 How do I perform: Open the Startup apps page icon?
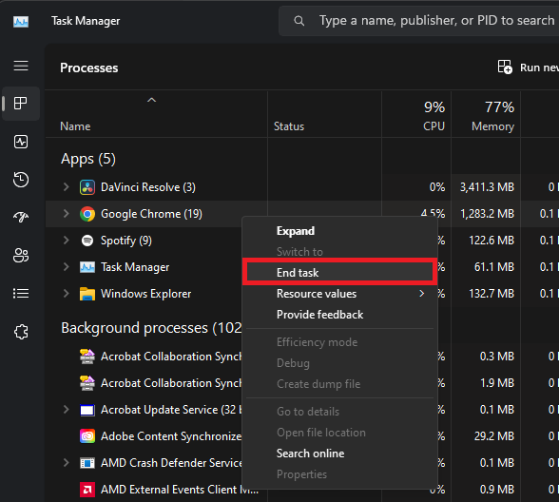tap(21, 217)
